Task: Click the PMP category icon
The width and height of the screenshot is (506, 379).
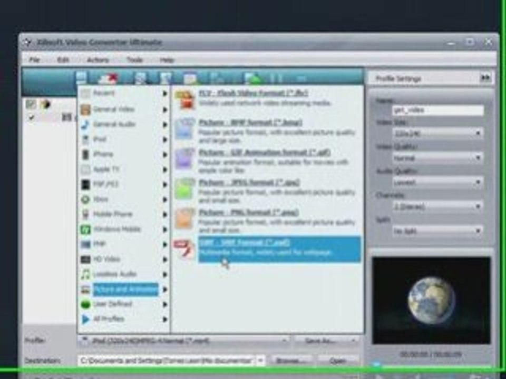Action: 85,244
